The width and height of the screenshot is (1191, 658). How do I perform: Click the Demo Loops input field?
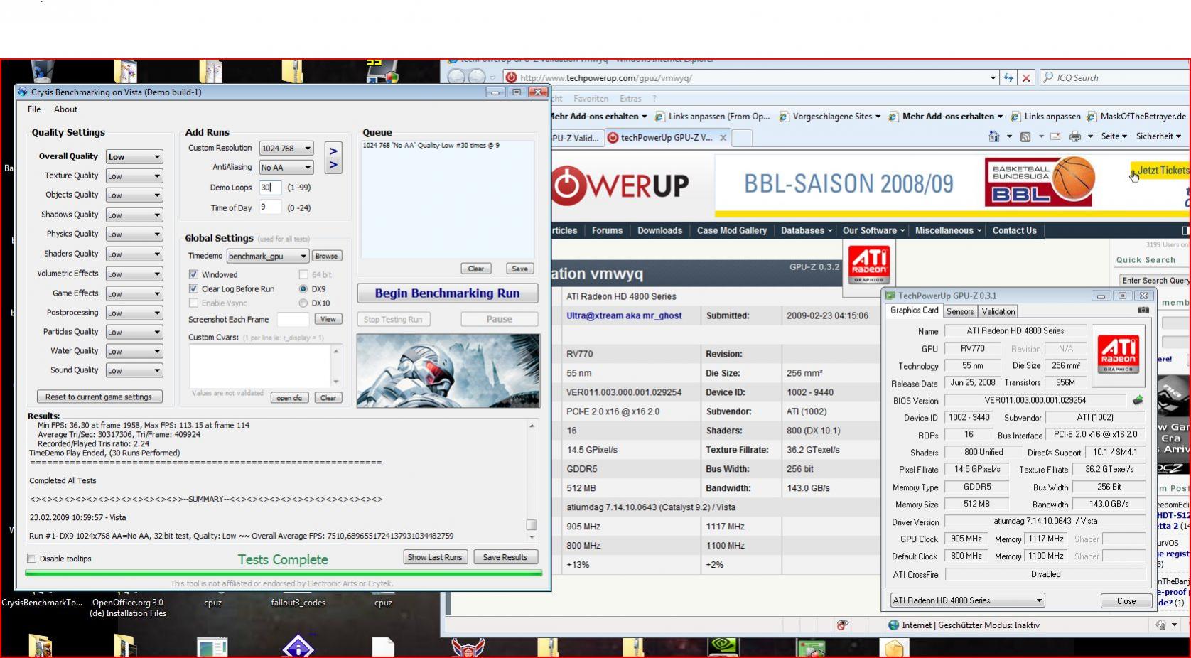click(270, 188)
